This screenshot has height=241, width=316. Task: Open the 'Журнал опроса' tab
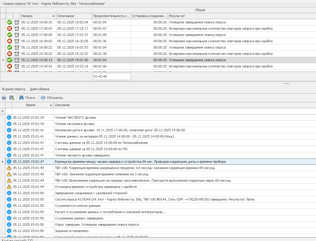pyautogui.click(x=13, y=89)
